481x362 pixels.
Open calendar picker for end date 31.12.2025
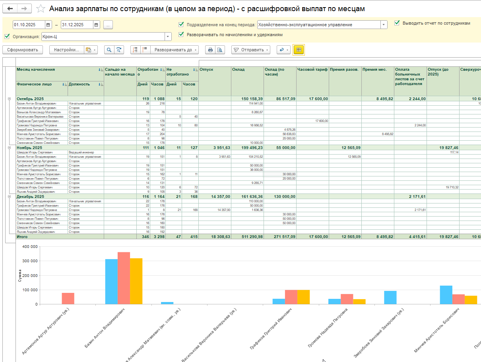(96, 25)
